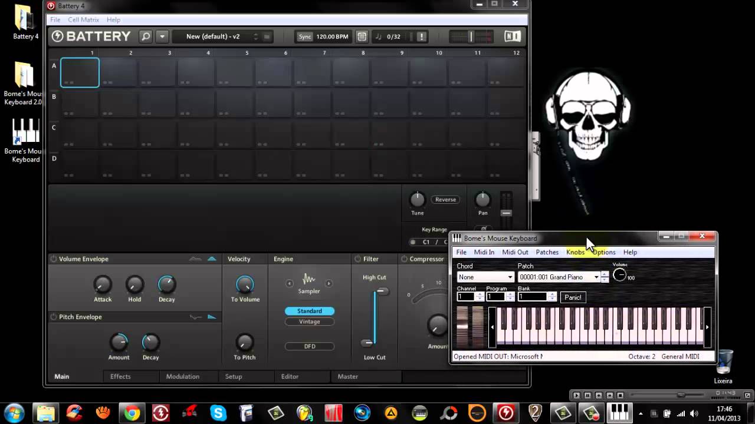This screenshot has height=424, width=755.
Task: Click the kit name up/down arrows
Action: coord(255,37)
